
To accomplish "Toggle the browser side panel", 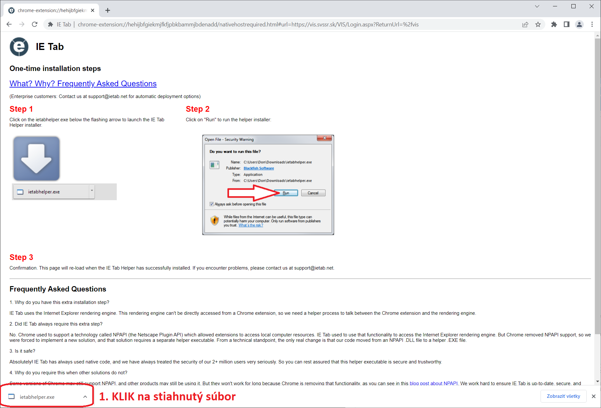I will tap(566, 25).
